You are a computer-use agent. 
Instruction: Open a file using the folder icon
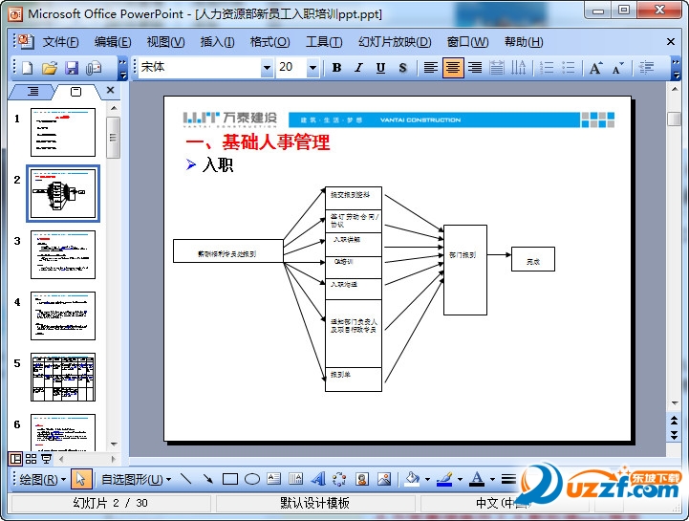point(50,68)
